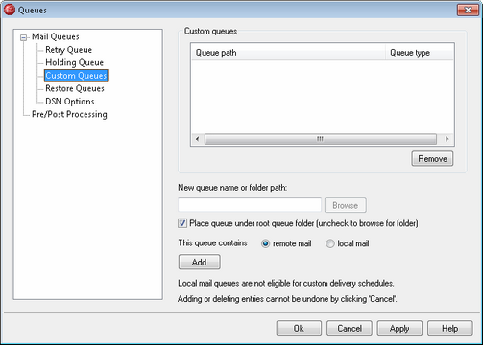Click the red MDaemon icon in title bar
Screen dimensions: 483x345
click(10, 10)
